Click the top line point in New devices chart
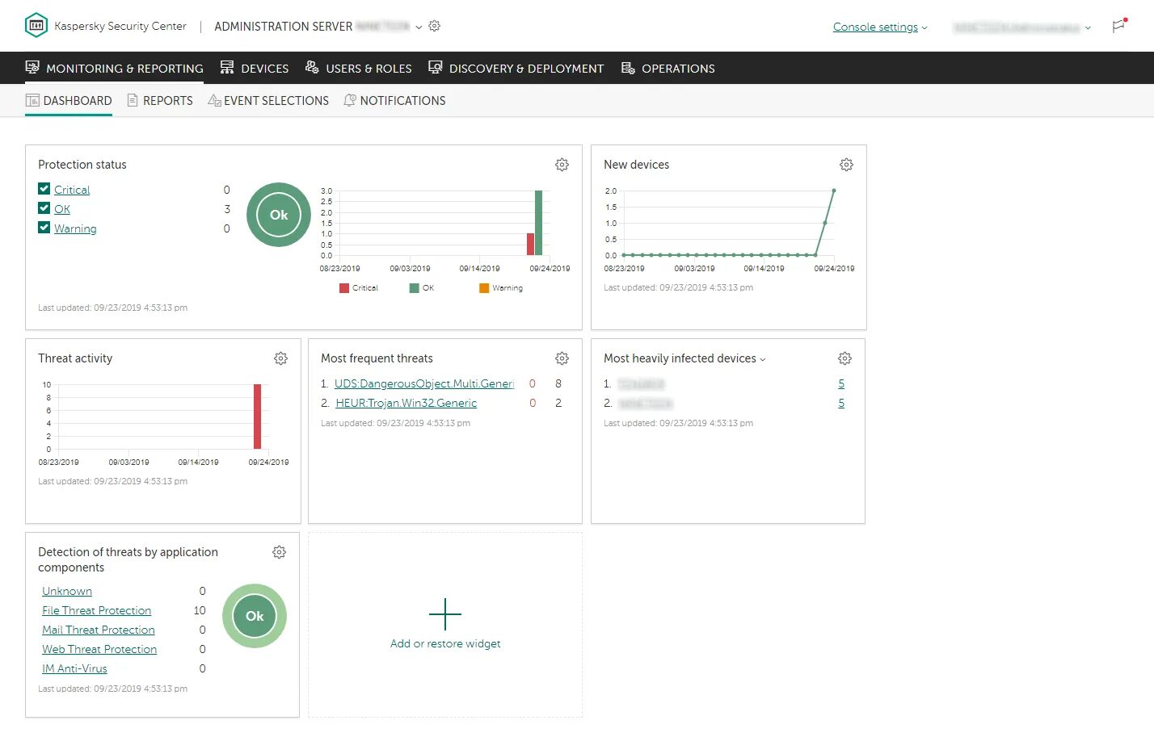 833,191
